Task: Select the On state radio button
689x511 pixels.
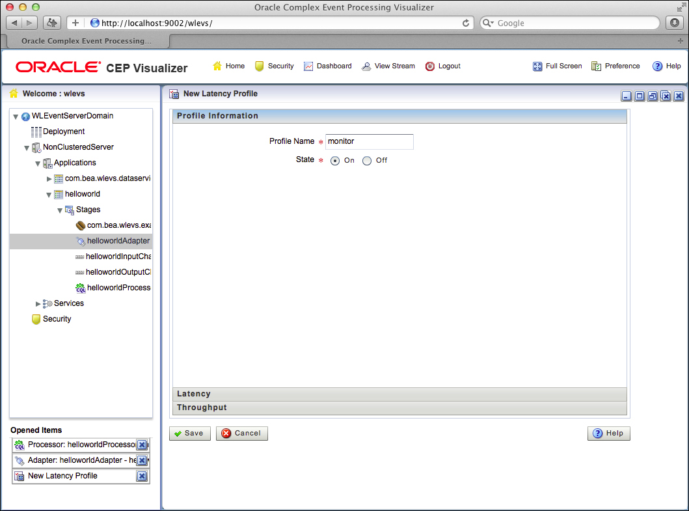Action: pyautogui.click(x=335, y=161)
